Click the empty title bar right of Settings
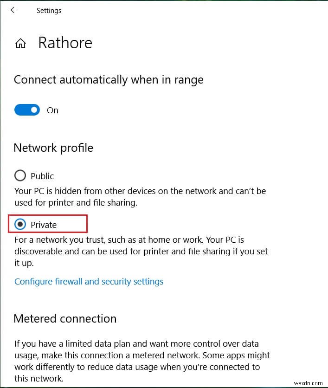The height and width of the screenshot is (388, 328). pyautogui.click(x=186, y=11)
